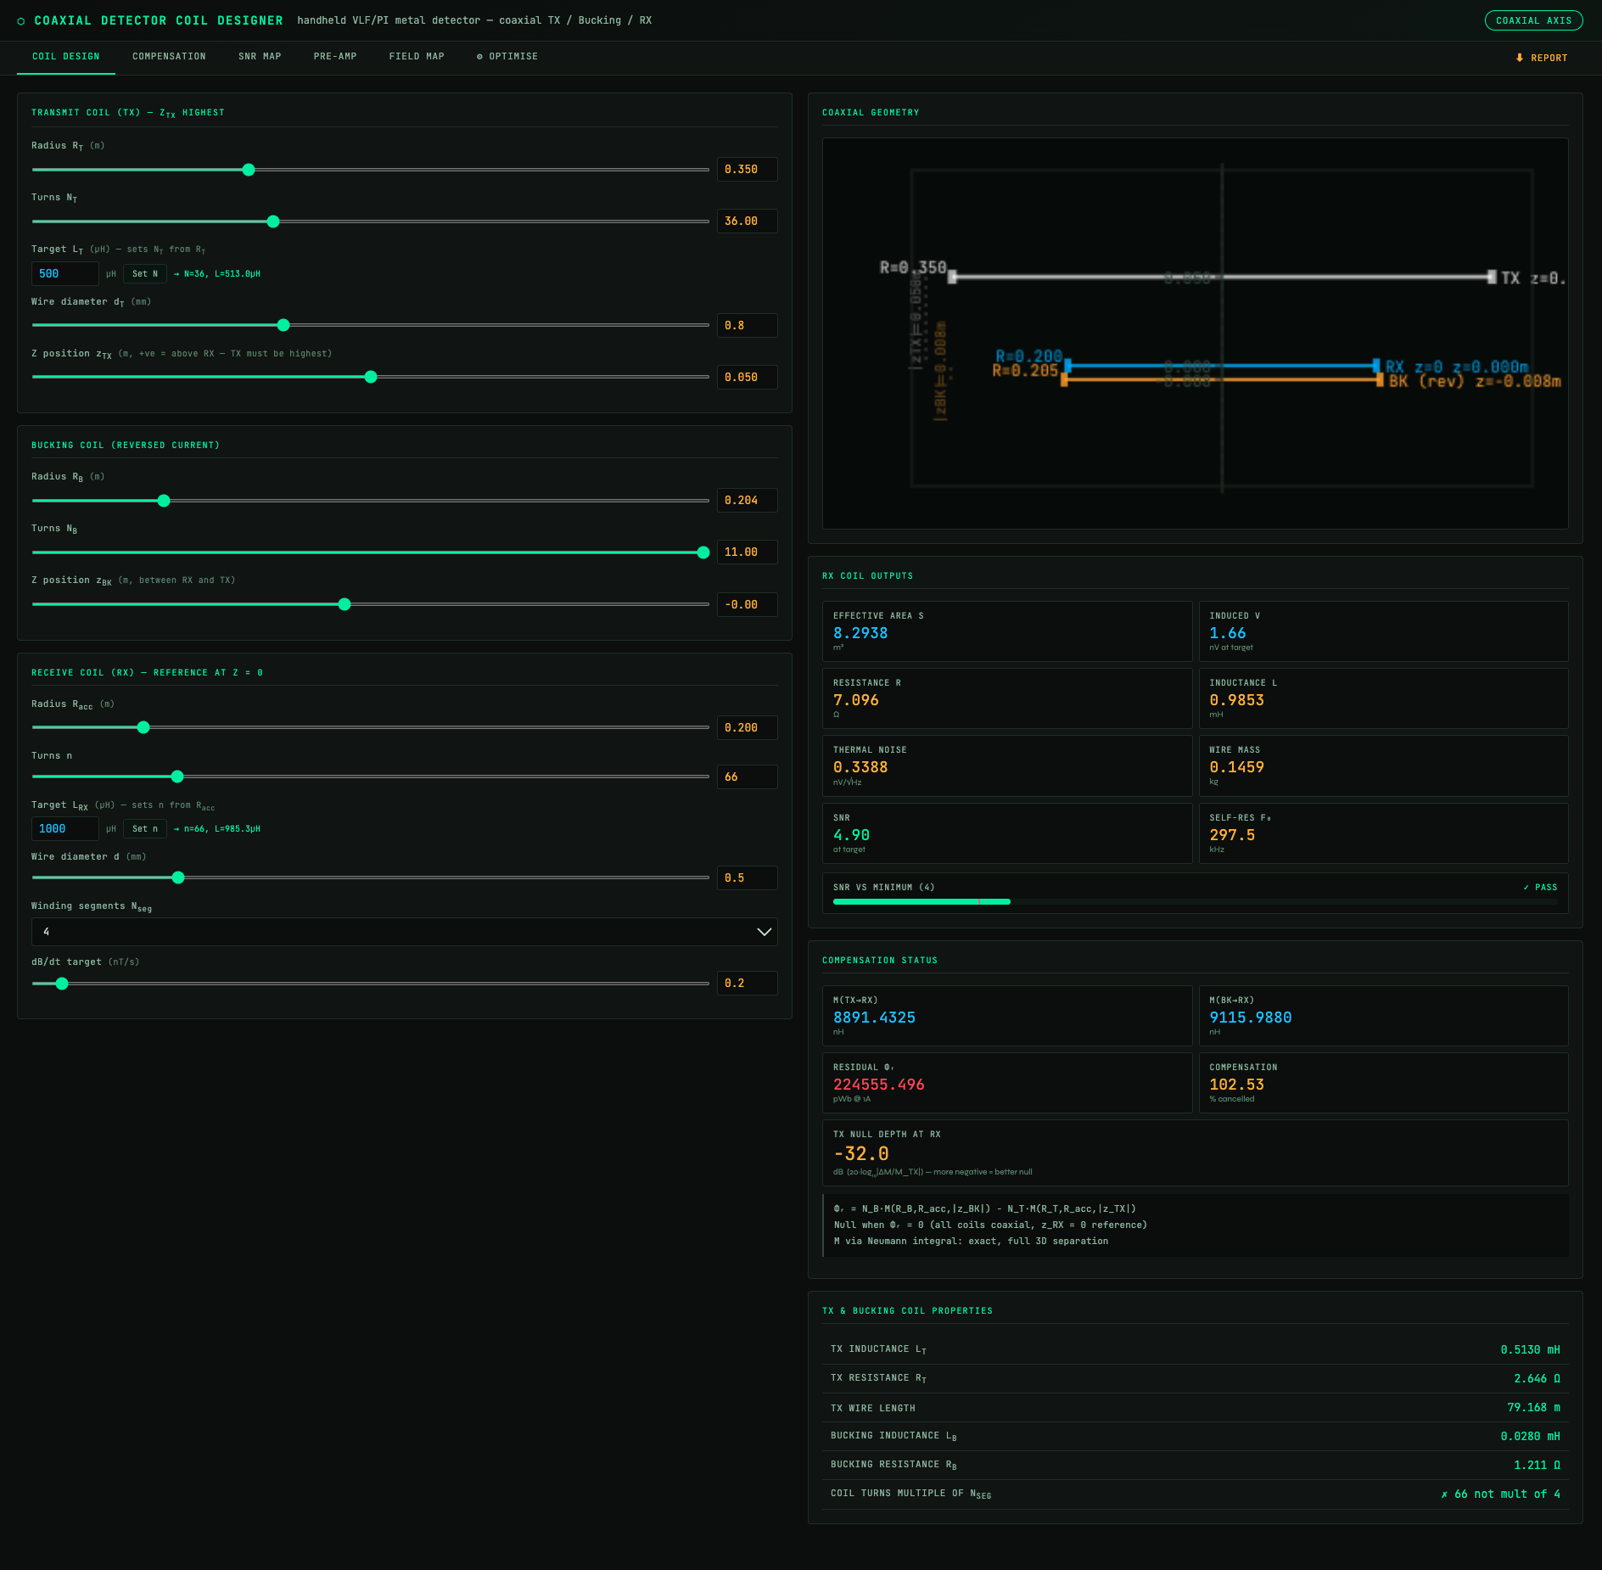Screen dimensions: 1602x1570
Task: Switch to the Compensation tab
Action: click(x=169, y=57)
